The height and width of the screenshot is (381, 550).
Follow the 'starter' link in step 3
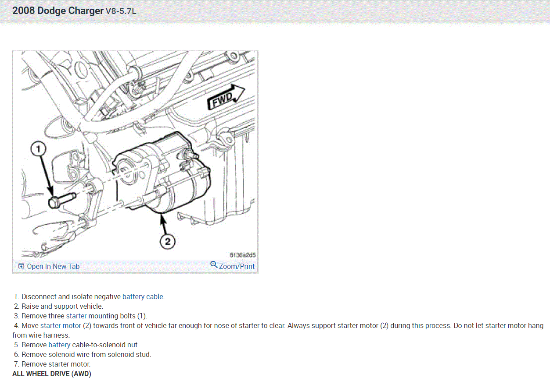coord(76,316)
